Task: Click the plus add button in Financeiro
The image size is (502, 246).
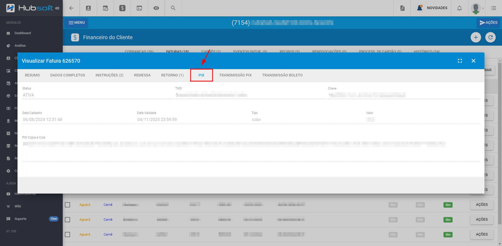Action: (x=476, y=37)
